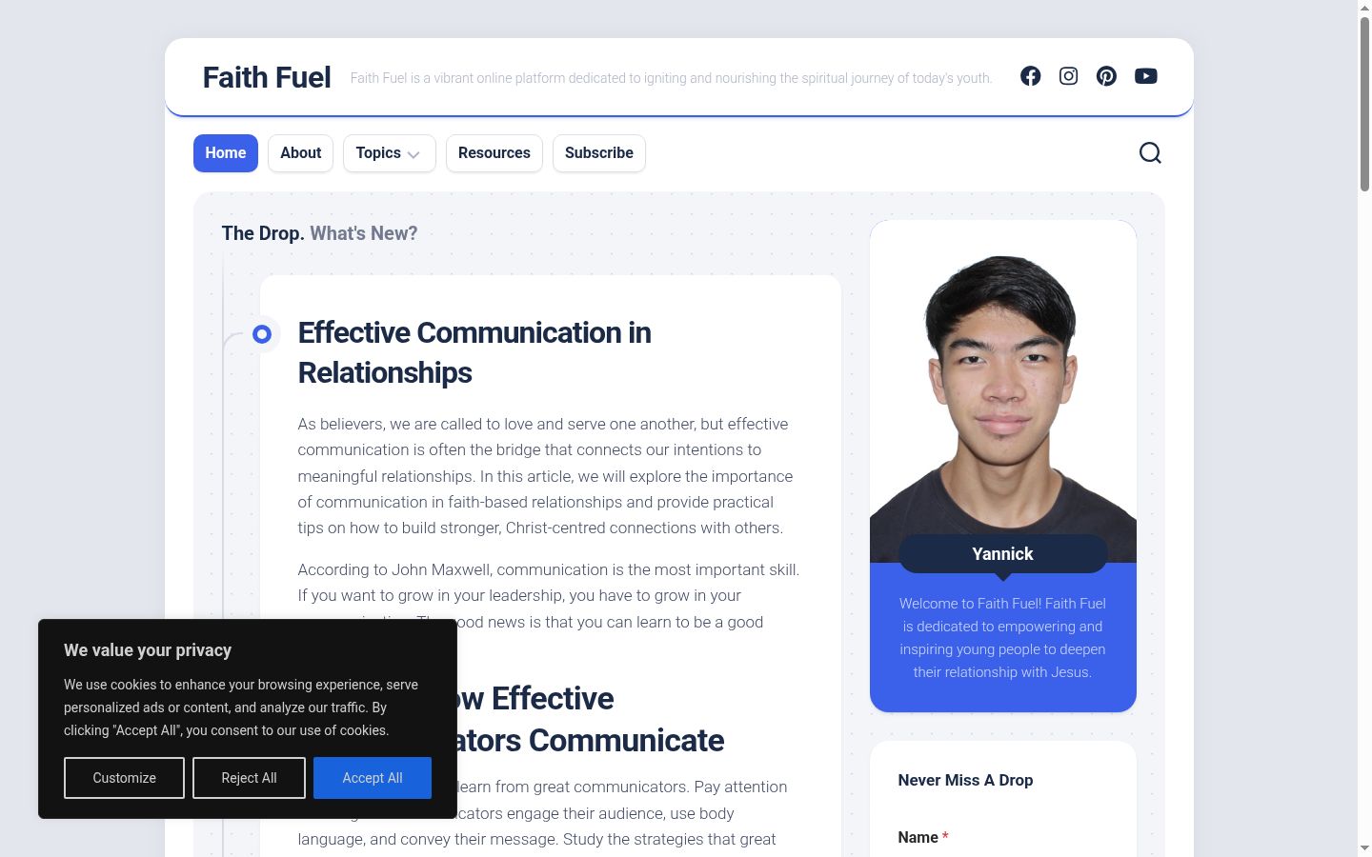Screen dimensions: 1372x857
Task: Click the "We value your privacy" heading
Action: click(x=148, y=650)
